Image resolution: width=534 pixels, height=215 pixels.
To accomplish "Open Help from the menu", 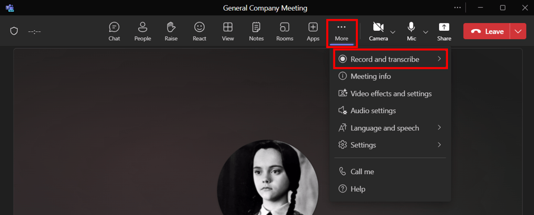I will (390, 189).
